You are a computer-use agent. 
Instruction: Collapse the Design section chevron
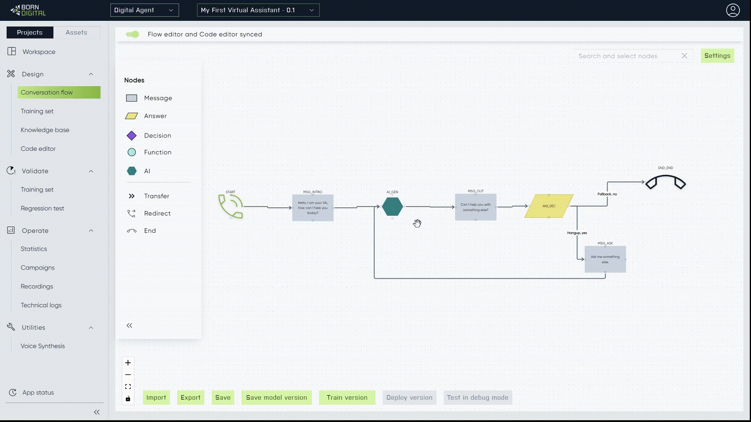91,74
